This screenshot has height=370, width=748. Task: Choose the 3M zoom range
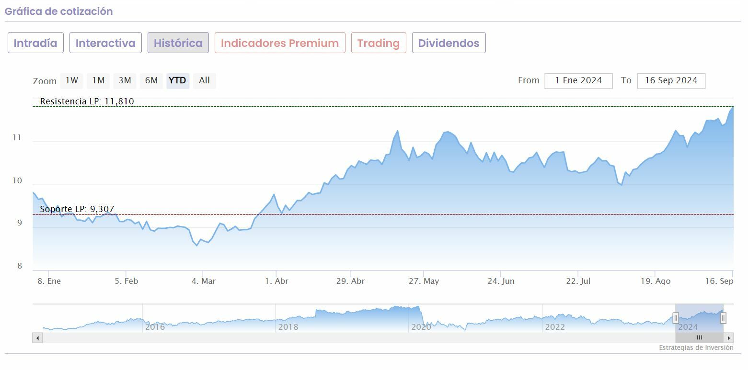pyautogui.click(x=125, y=80)
